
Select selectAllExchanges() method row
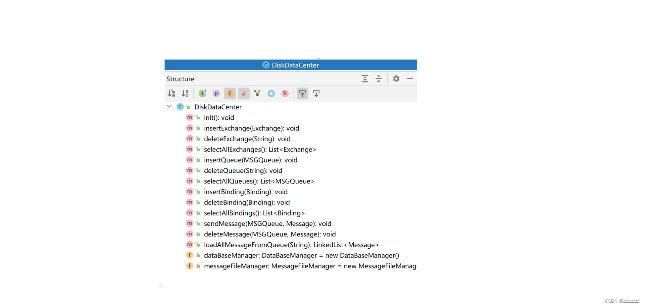[x=260, y=150]
